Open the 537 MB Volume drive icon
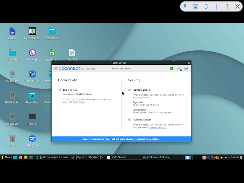 (12, 76)
